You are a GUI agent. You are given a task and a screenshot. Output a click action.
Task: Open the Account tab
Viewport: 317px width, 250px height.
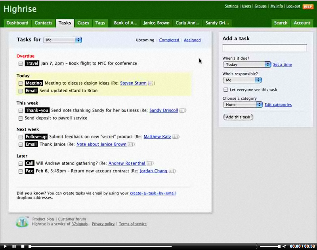[x=302, y=23]
